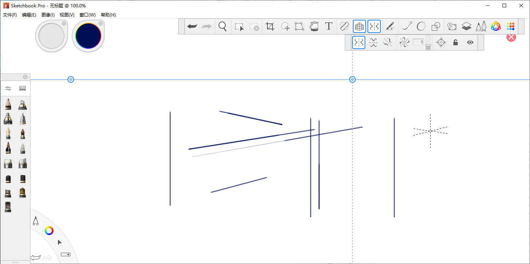
Task: Open the Copic color library grid
Action: tap(511, 26)
